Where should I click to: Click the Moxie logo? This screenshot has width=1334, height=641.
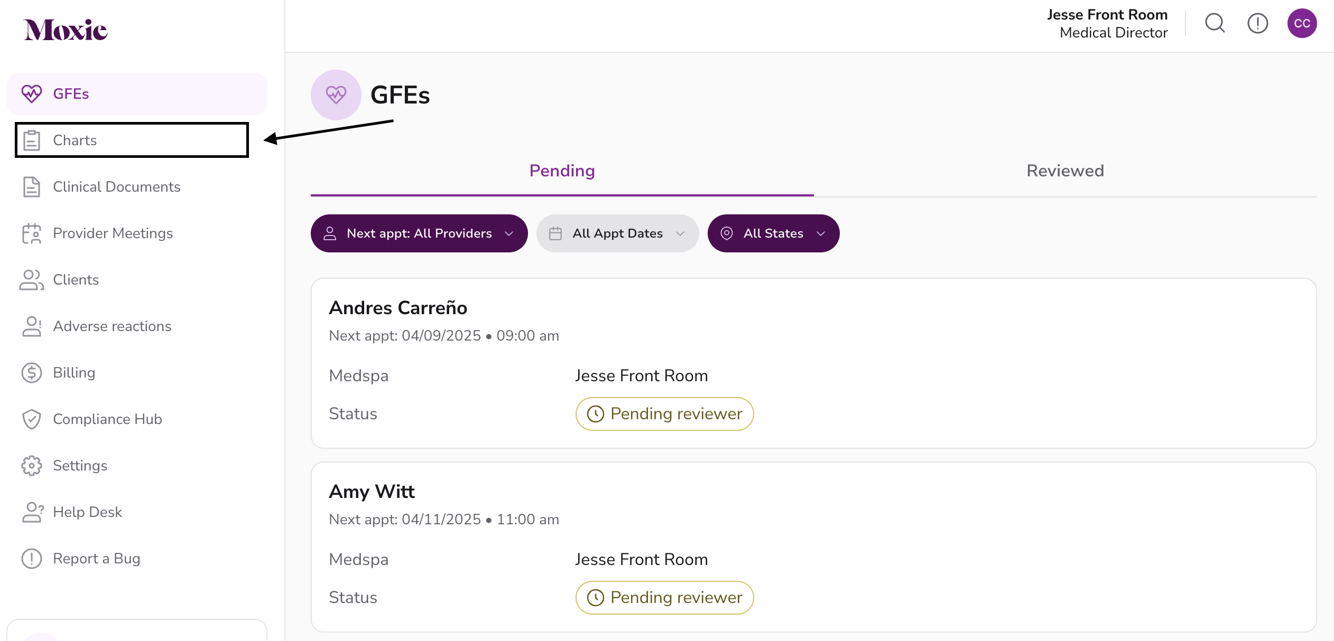(x=66, y=30)
